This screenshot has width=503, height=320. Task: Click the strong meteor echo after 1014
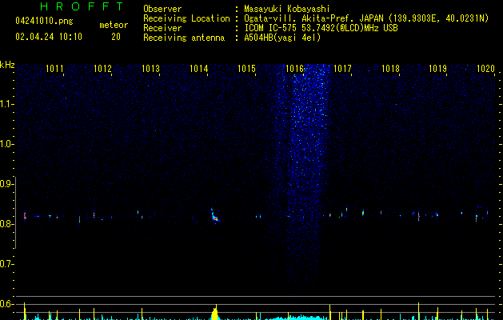click(x=214, y=216)
